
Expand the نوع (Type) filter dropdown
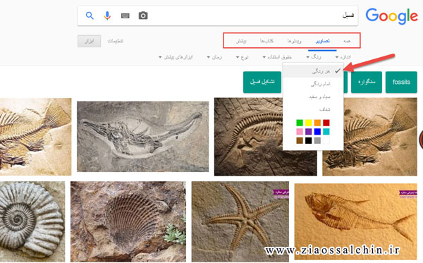242,57
